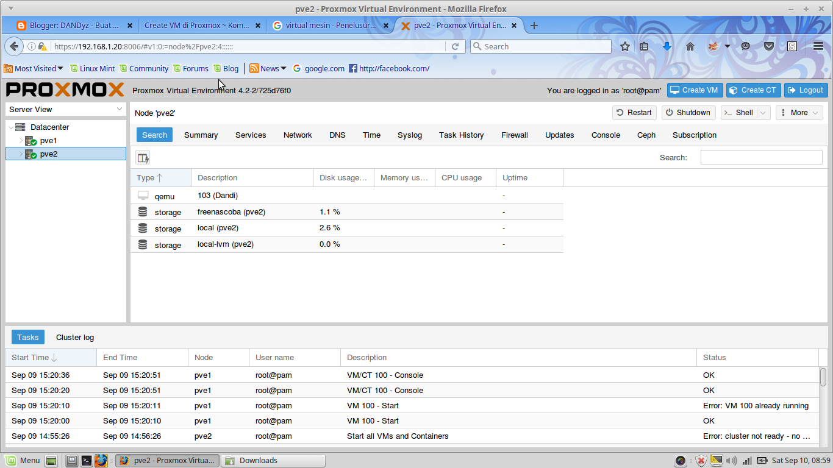Click the Create CT button
Screen dimensions: 833x468
coord(753,90)
